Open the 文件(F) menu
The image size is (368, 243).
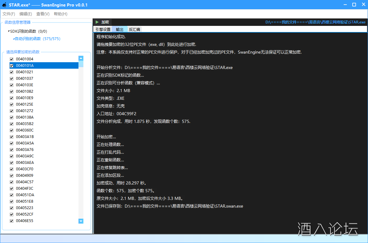click(x=9, y=14)
